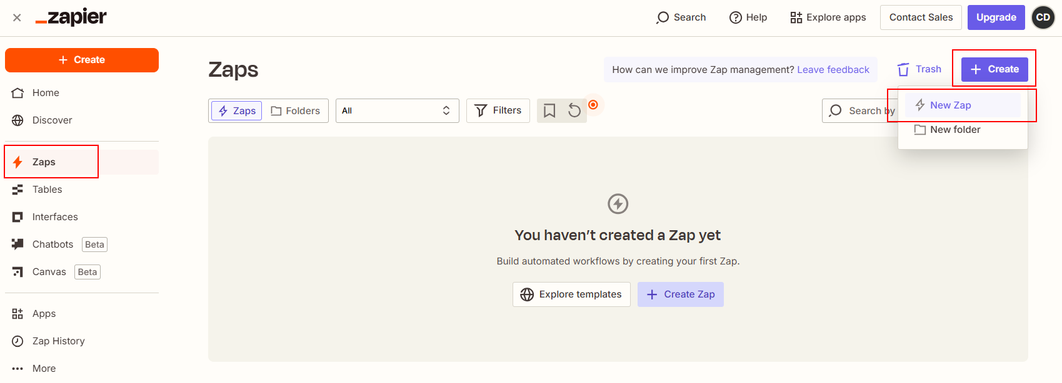1062x383 pixels.
Task: Click the orange record indicator dot
Action: click(593, 105)
